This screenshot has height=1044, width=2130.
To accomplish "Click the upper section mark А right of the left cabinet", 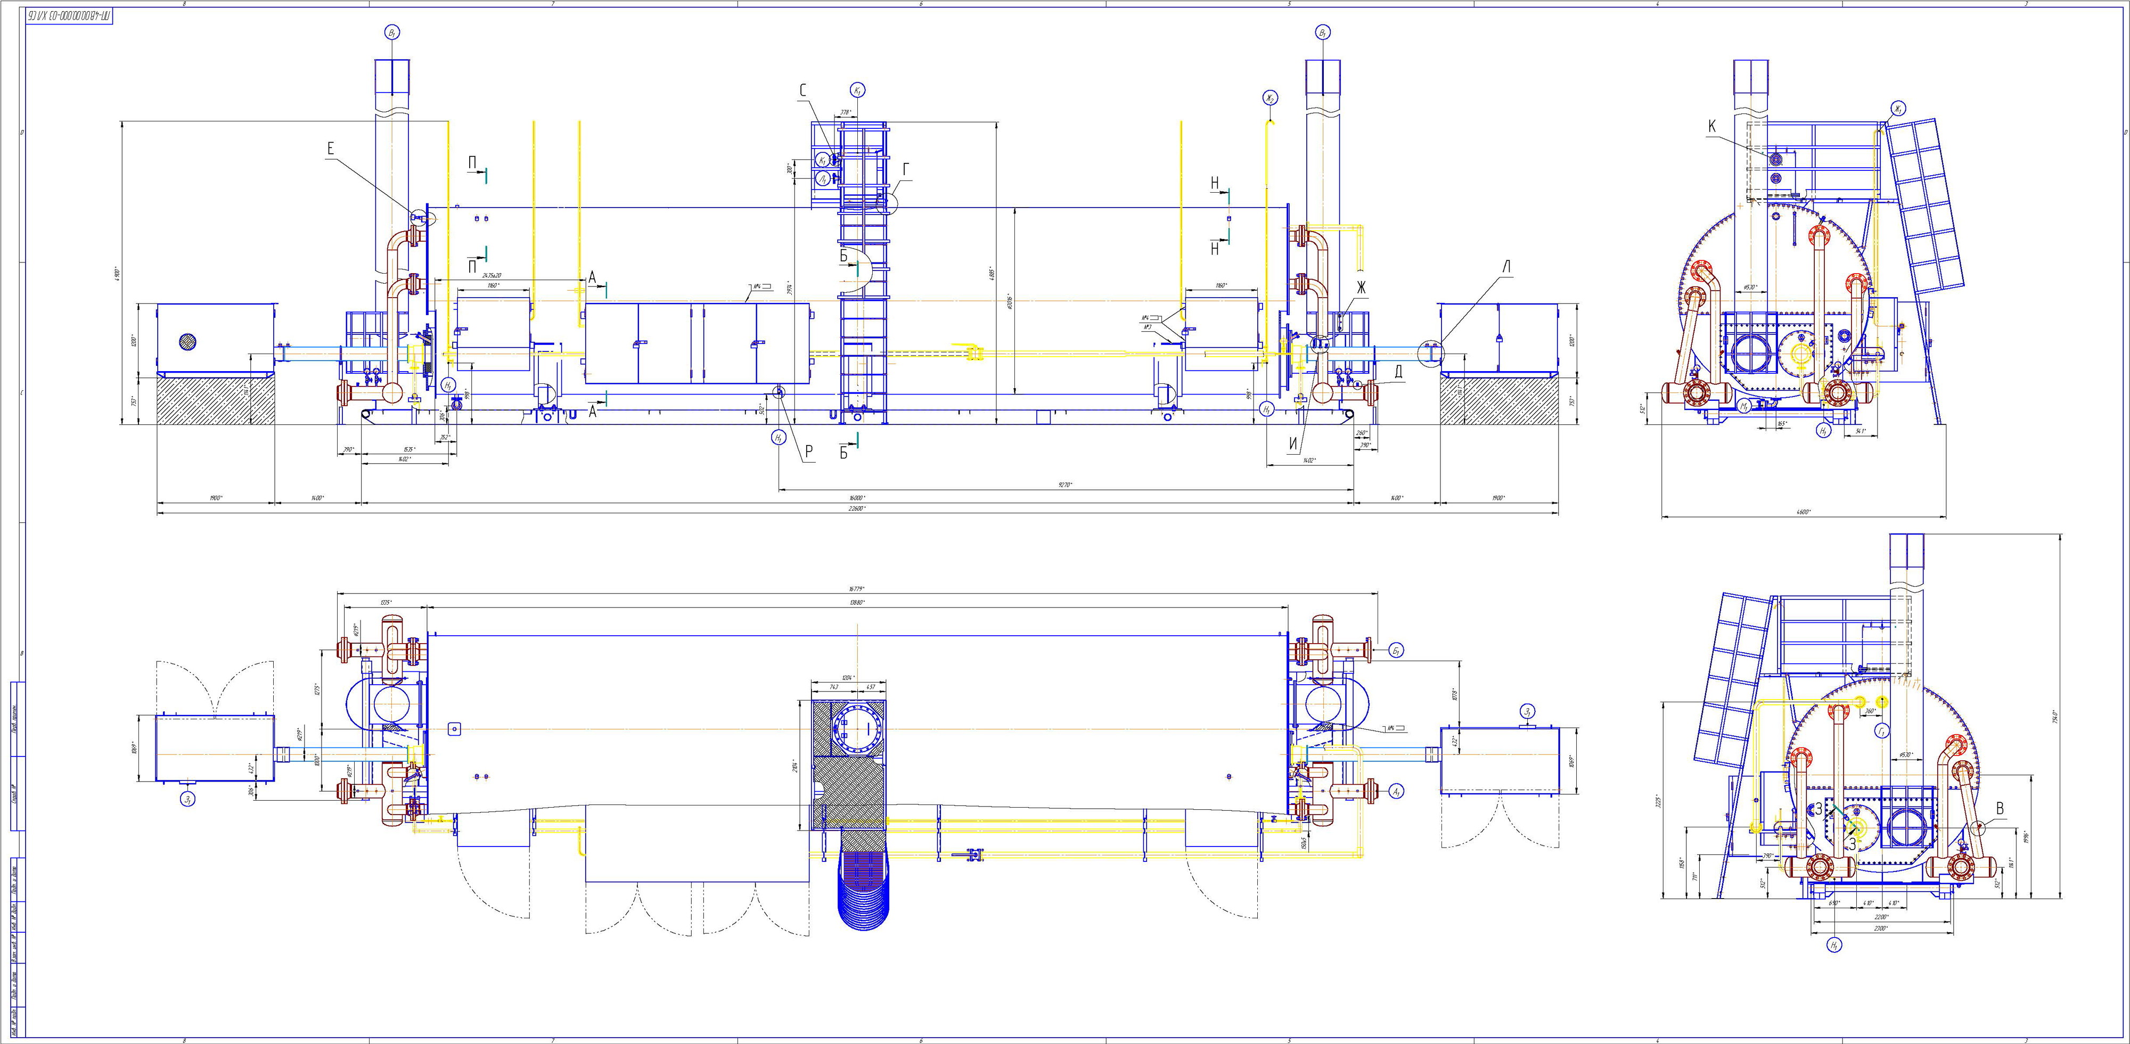I will pyautogui.click(x=592, y=278).
